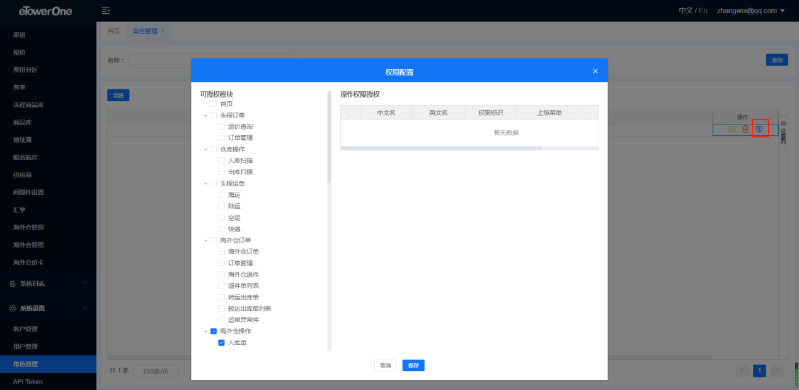Switch to the 首页 tab
This screenshot has height=390, width=799.
tap(113, 31)
